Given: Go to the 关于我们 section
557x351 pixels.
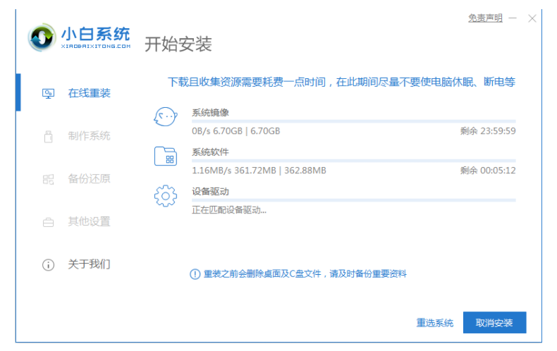Looking at the screenshot, I should point(89,265).
